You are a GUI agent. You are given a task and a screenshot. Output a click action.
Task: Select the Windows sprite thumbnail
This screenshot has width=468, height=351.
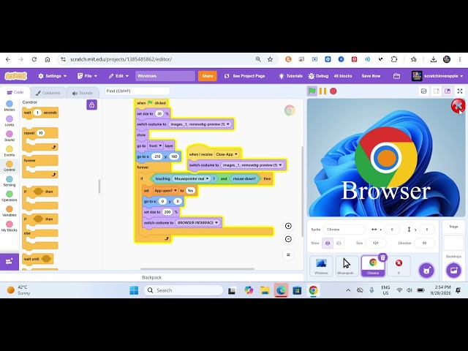tap(321, 265)
